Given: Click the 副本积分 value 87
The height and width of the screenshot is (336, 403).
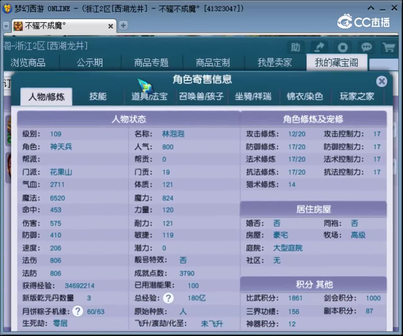Looking at the screenshot, I should [369, 311].
